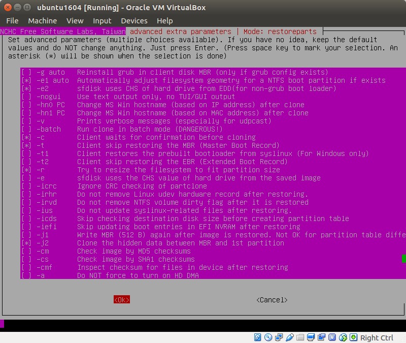This screenshot has height=343, width=406.
Task: Open the Devices menu
Action: [x=134, y=21]
